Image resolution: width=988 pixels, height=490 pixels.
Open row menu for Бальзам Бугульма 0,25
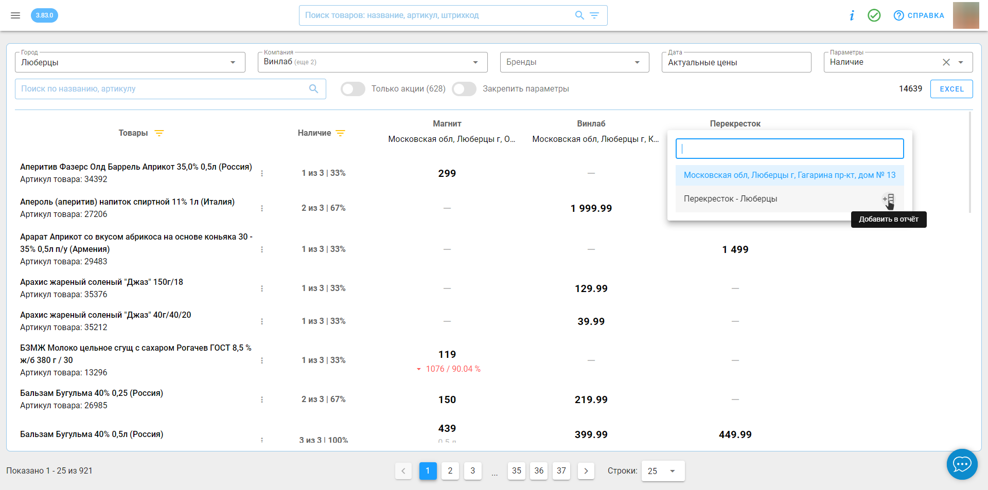[x=262, y=400]
